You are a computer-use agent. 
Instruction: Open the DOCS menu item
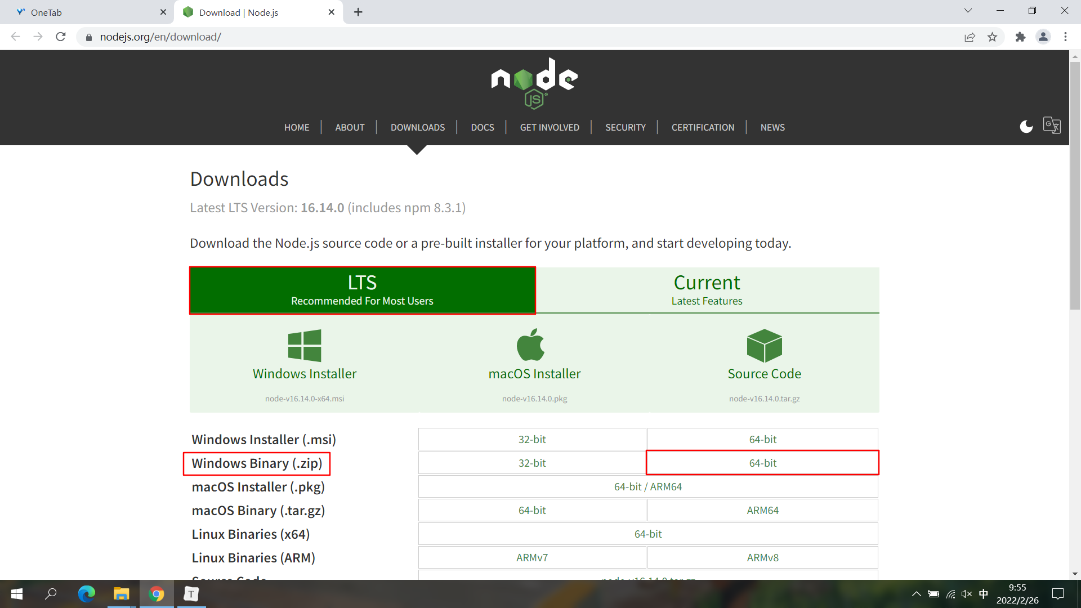point(482,127)
